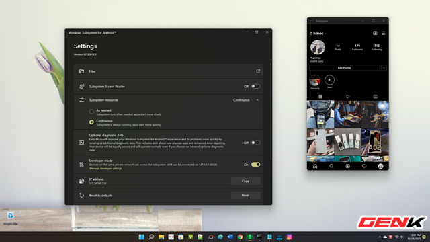Toggle Optional diagnostic data switch
Screen dimensions: 430x242
[255, 143]
